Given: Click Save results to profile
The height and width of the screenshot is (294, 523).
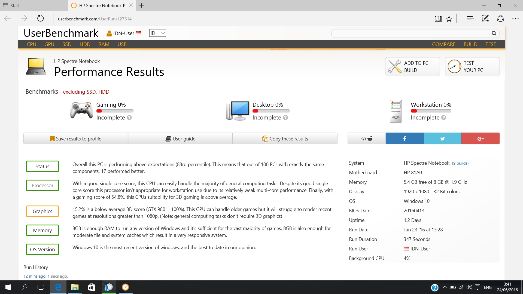Looking at the screenshot, I should click(76, 139).
